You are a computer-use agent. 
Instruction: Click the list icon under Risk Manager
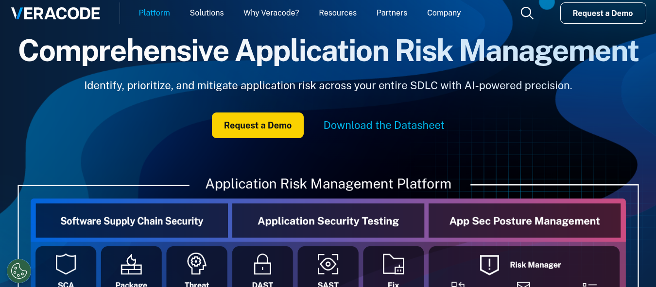coord(589,284)
